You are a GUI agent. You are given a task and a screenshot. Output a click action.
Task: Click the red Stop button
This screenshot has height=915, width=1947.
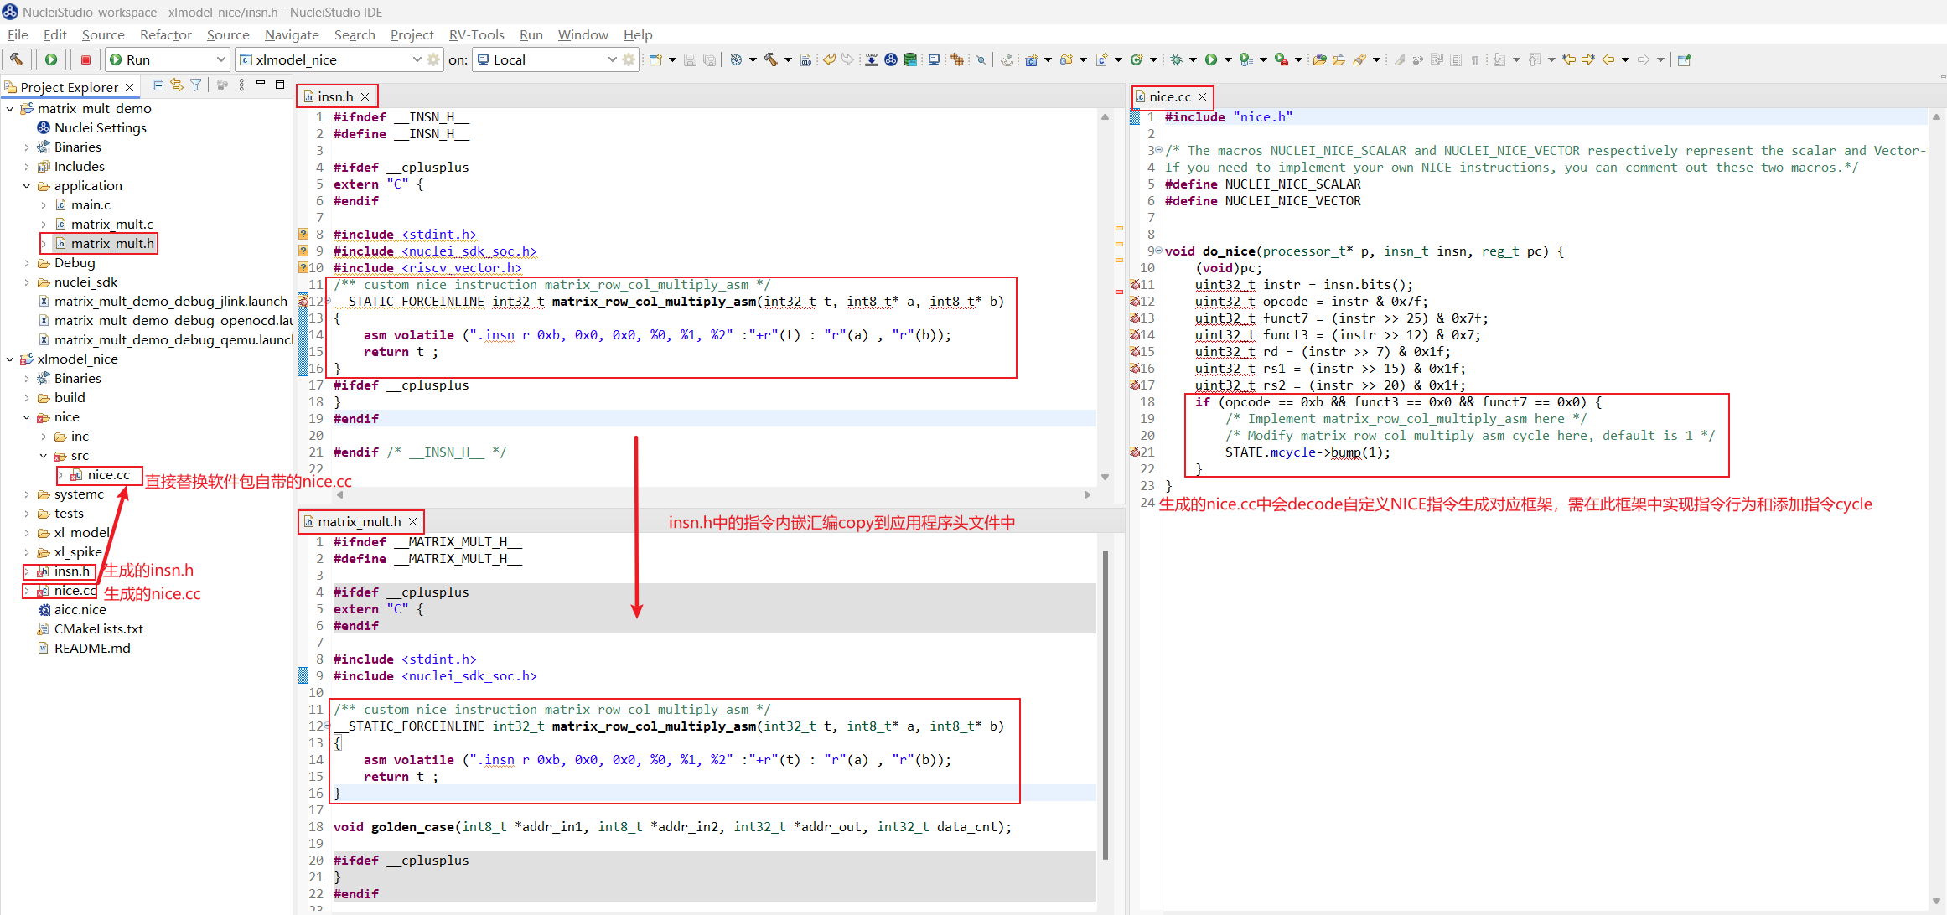click(x=85, y=59)
